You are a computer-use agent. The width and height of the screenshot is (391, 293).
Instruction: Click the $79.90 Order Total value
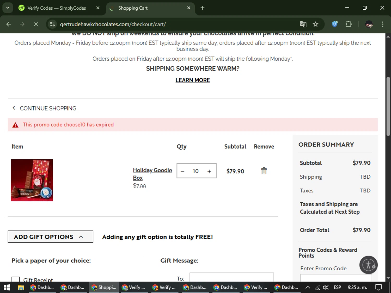coord(362,230)
